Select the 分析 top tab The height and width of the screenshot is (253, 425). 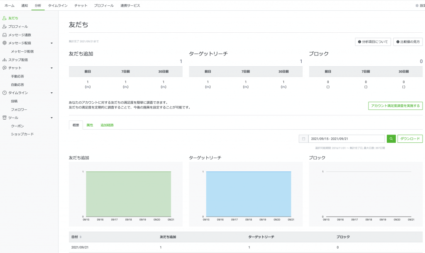pyautogui.click(x=38, y=5)
